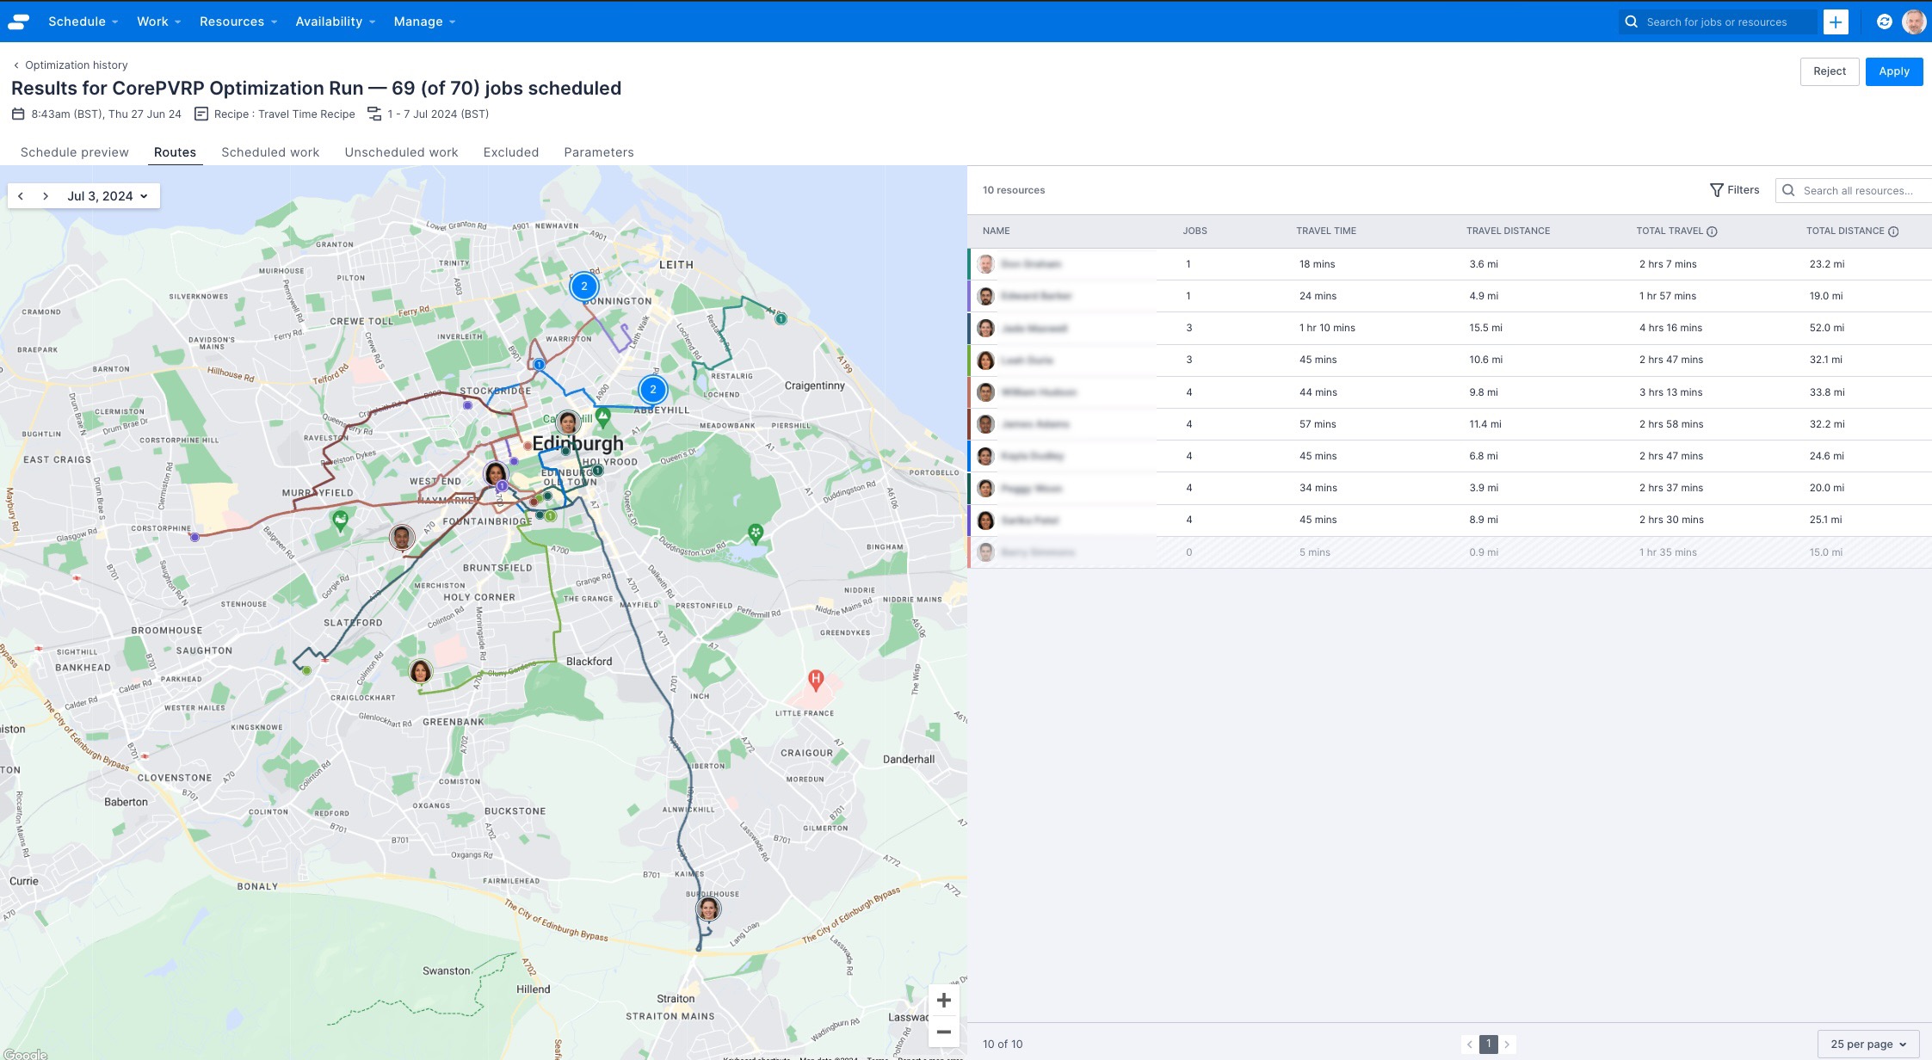Open your profile avatar menu

coord(1914,22)
